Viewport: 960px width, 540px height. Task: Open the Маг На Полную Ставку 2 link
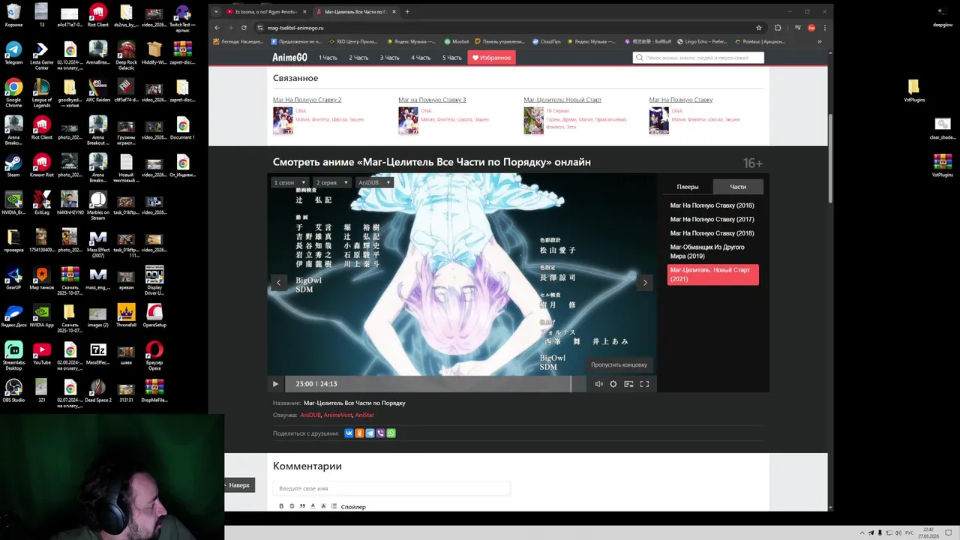coord(307,100)
